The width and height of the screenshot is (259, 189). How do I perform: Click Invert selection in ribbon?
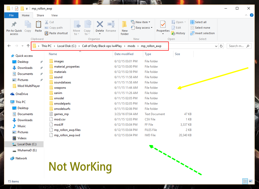[x=202, y=33]
